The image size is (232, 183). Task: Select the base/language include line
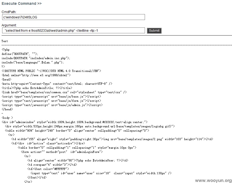(33, 62)
